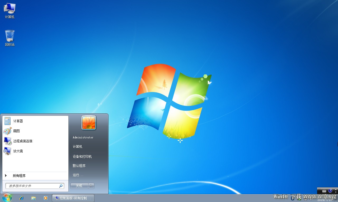Image resolution: width=338 pixels, height=202 pixels.
Task: Select 默认程序 in Start menu
Action: pos(79,166)
